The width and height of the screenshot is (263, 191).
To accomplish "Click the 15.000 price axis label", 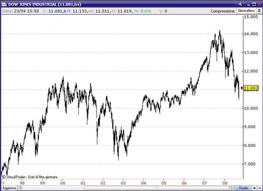I will 251,17.
